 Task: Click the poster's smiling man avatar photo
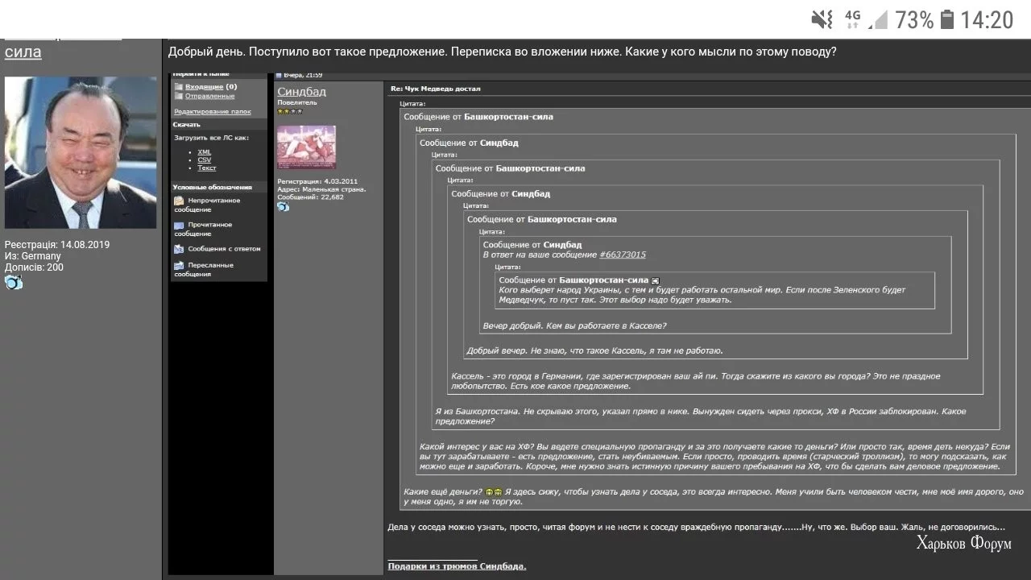pyautogui.click(x=81, y=152)
